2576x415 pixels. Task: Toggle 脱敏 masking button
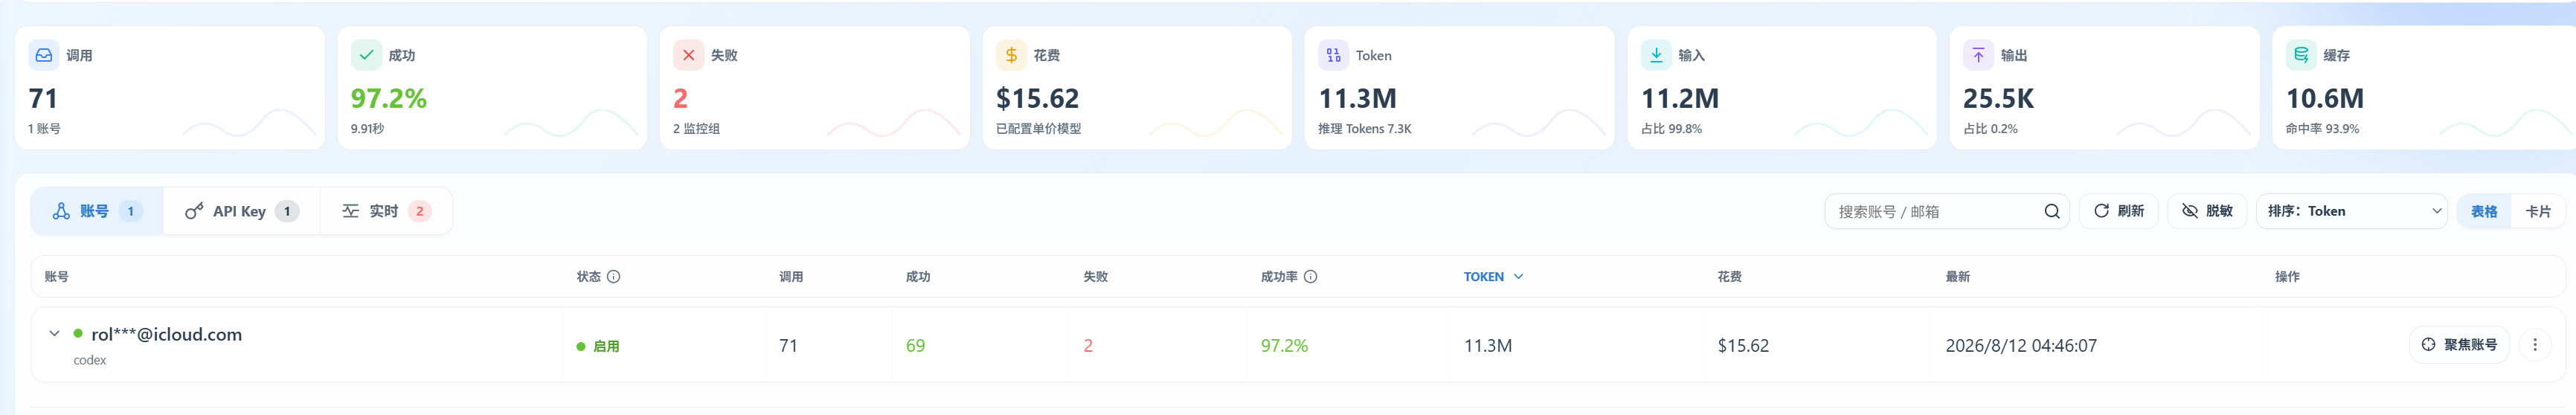tap(2207, 211)
